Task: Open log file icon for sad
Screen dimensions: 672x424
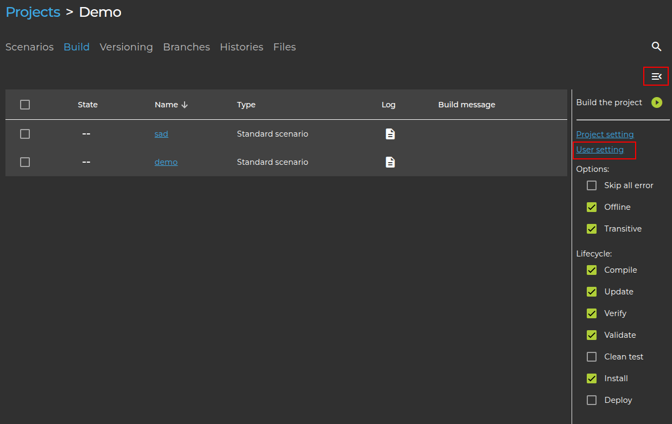Action: point(390,134)
